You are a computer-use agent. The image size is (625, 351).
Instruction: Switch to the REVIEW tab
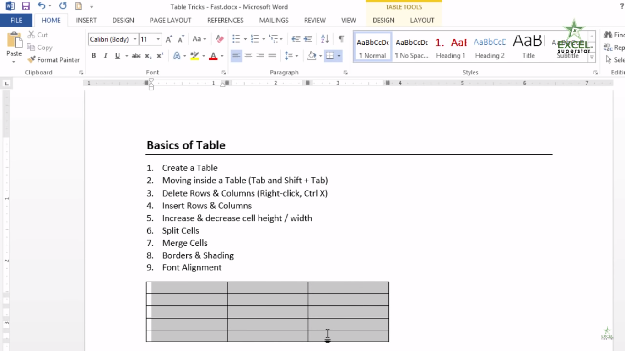click(315, 20)
